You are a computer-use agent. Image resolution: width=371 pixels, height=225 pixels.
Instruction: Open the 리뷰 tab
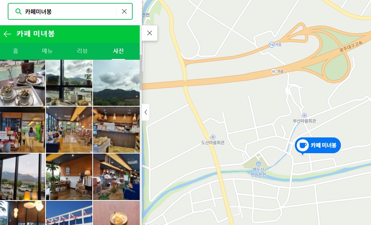pos(82,51)
